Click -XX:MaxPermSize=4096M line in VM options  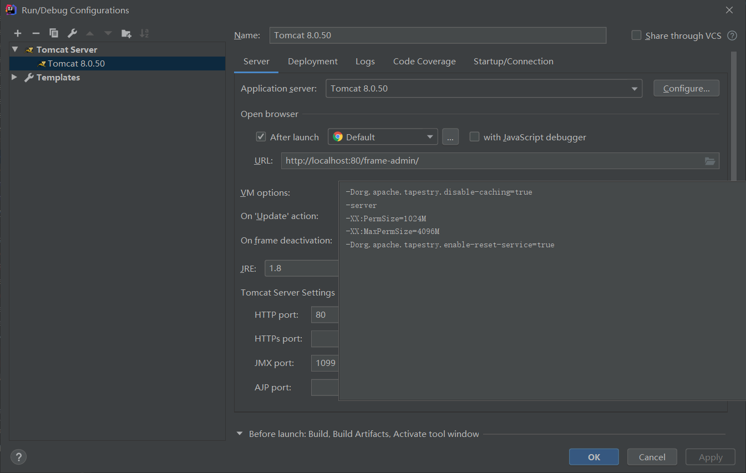392,231
